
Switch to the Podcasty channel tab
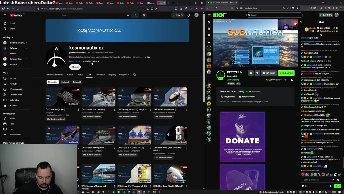coord(100,75)
